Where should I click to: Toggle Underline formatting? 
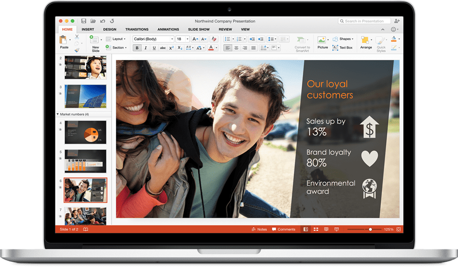click(x=154, y=48)
